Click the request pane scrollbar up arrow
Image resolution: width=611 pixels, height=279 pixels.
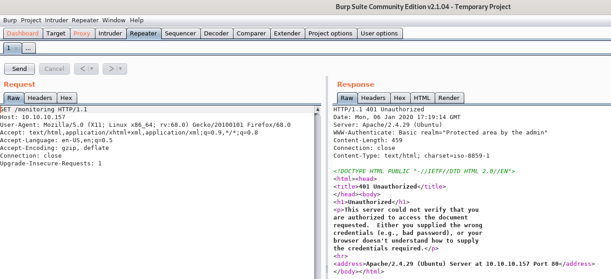click(x=318, y=110)
